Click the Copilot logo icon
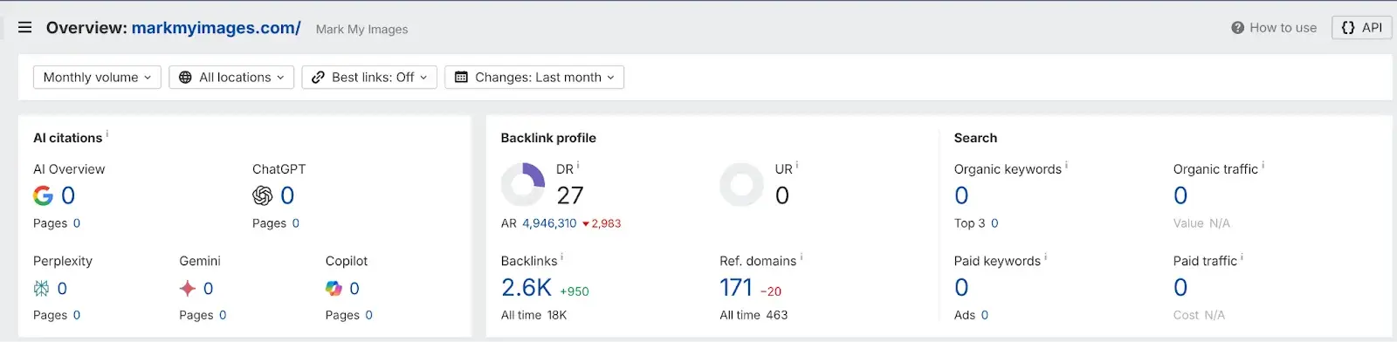 (334, 288)
